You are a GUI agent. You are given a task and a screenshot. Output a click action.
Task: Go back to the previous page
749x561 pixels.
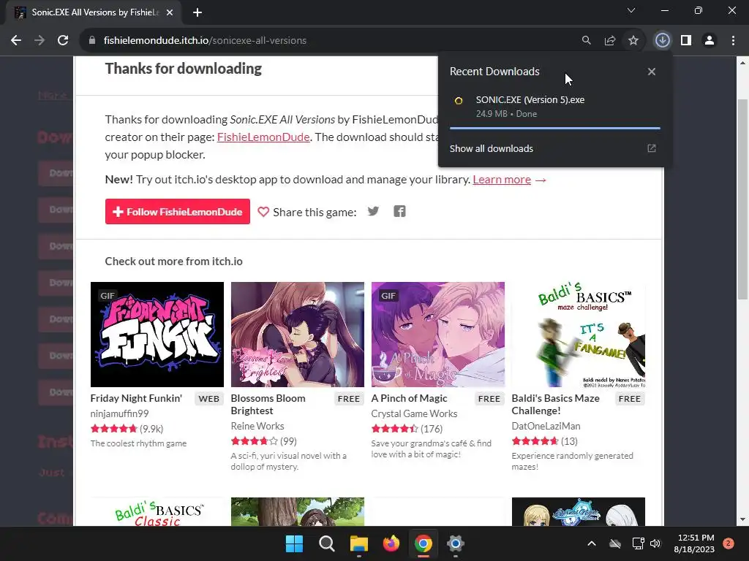click(16, 41)
